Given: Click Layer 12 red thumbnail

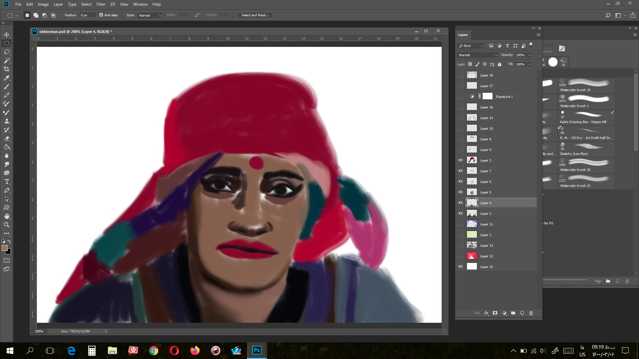Looking at the screenshot, I should point(472,256).
